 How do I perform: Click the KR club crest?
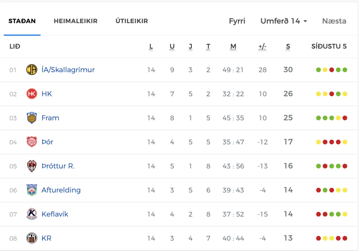pyautogui.click(x=32, y=238)
